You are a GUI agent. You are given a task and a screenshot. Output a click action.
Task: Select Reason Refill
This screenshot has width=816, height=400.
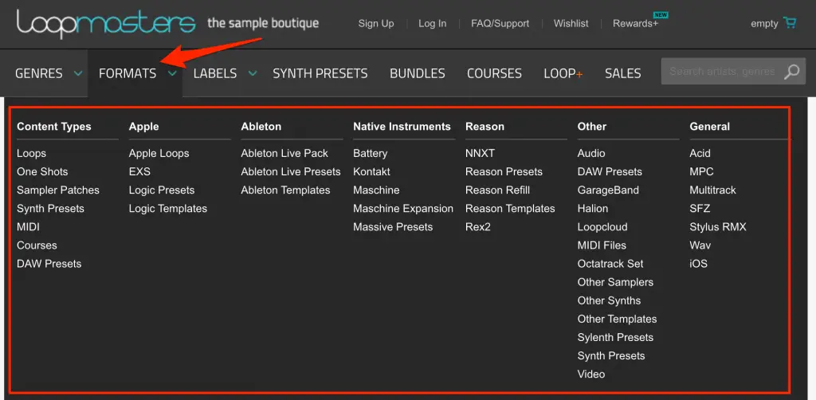click(497, 190)
